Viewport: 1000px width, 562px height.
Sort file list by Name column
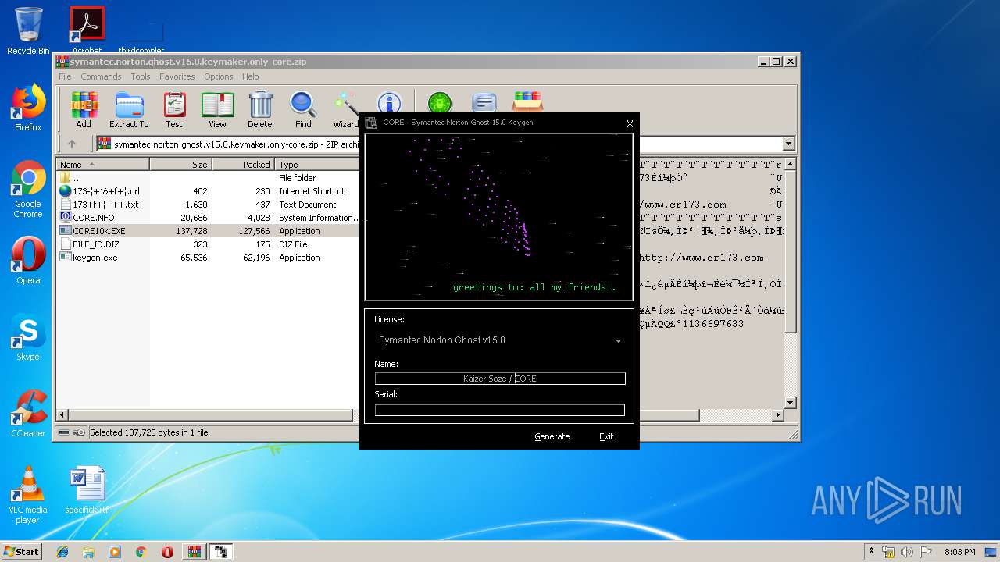(x=103, y=165)
